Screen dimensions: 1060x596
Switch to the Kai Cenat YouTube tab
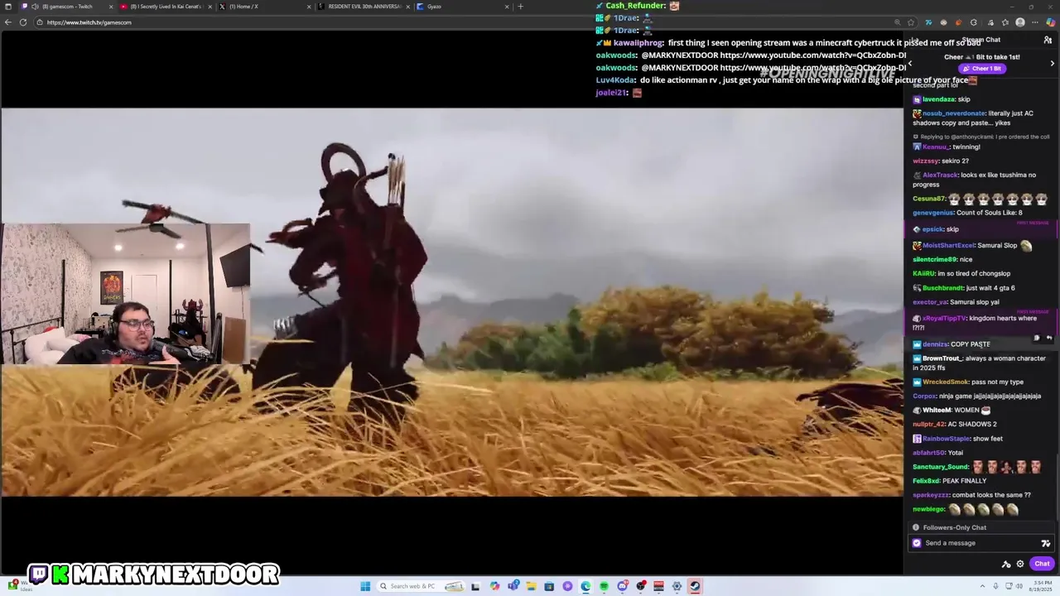click(x=166, y=7)
